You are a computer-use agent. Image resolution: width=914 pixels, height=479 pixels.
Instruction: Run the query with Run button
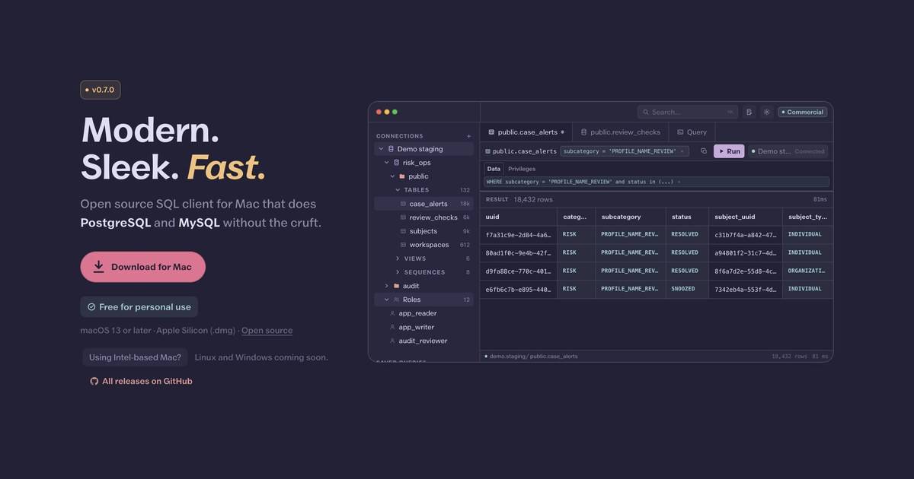[x=729, y=151]
